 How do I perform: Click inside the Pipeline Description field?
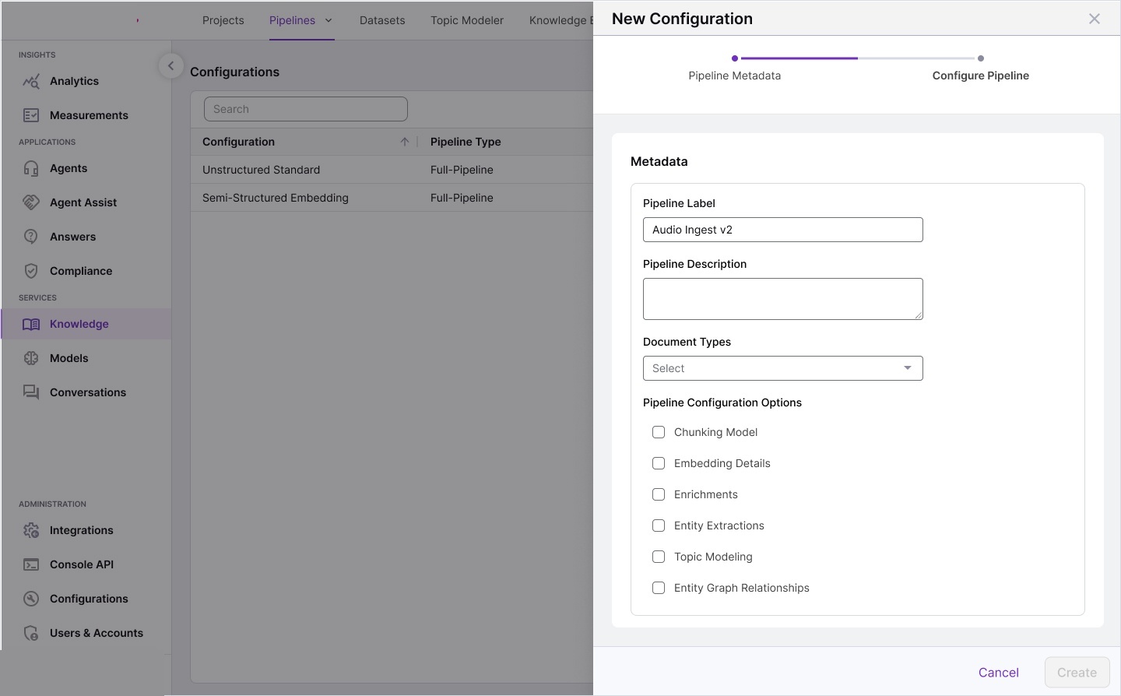782,298
